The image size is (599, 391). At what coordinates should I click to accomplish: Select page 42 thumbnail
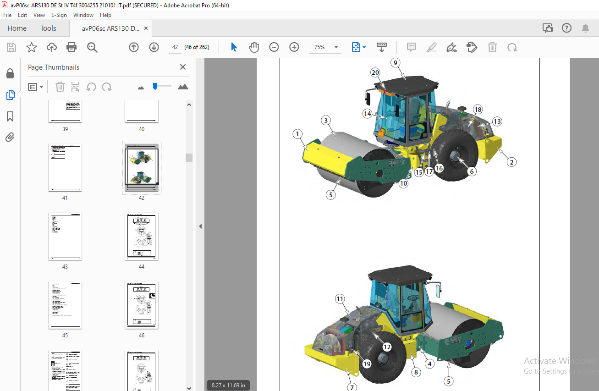[142, 168]
